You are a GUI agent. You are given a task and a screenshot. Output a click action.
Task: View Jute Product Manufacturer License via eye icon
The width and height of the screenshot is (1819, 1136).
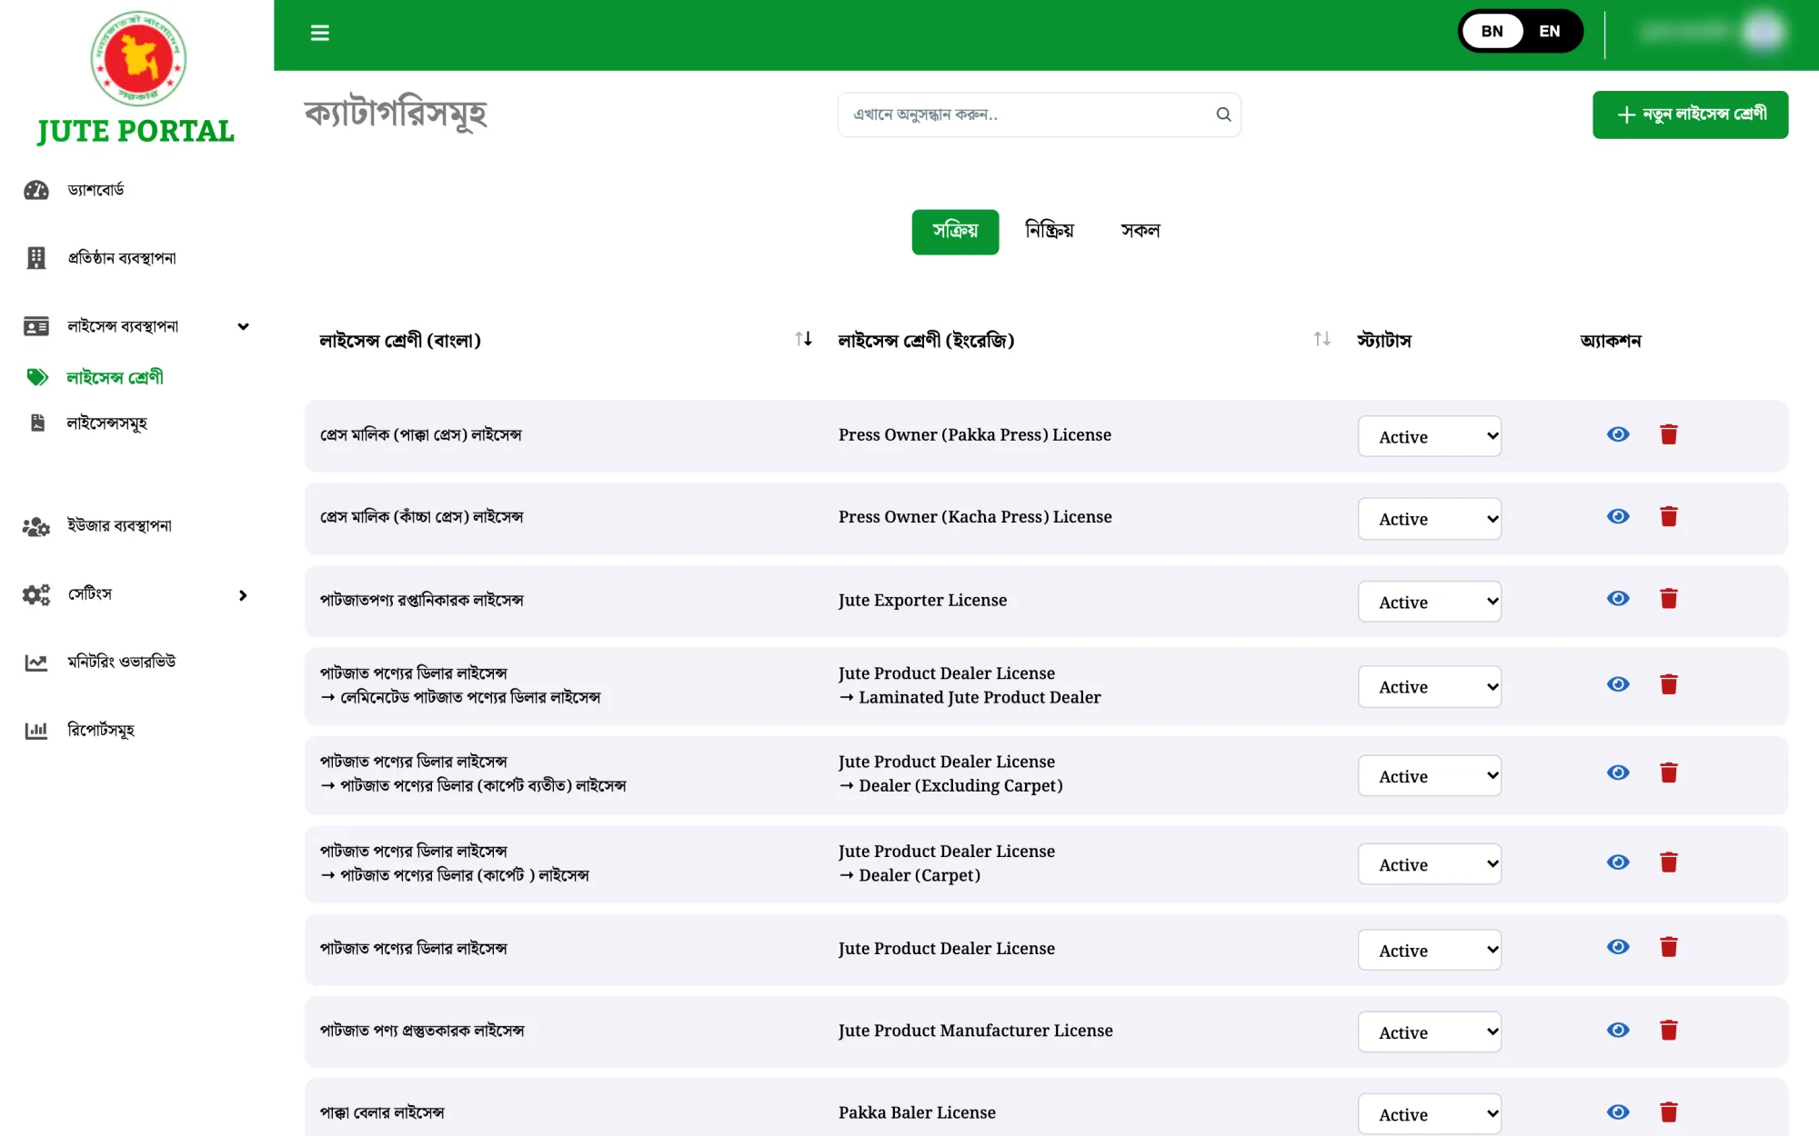point(1617,1030)
